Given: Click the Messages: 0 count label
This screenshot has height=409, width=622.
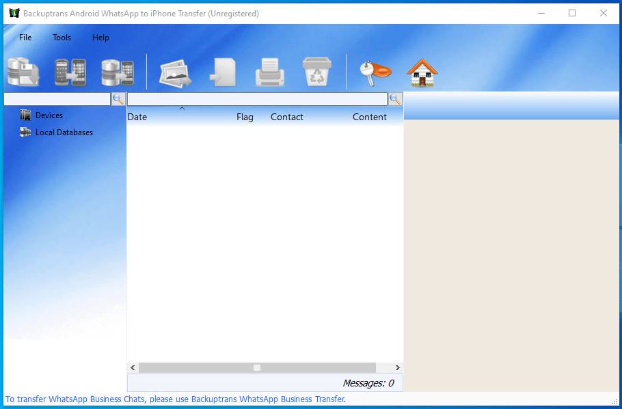Looking at the screenshot, I should [x=368, y=383].
